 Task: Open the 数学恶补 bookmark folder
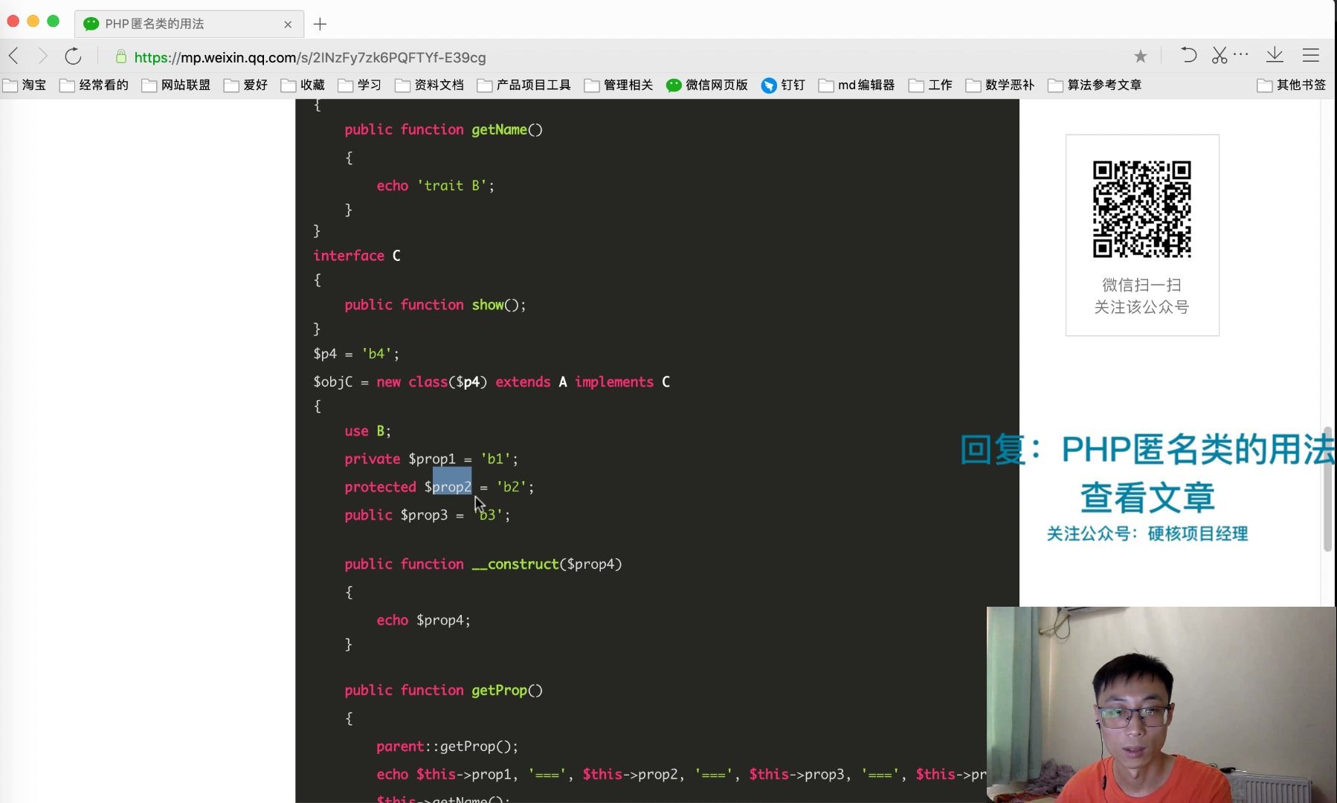coord(1001,86)
